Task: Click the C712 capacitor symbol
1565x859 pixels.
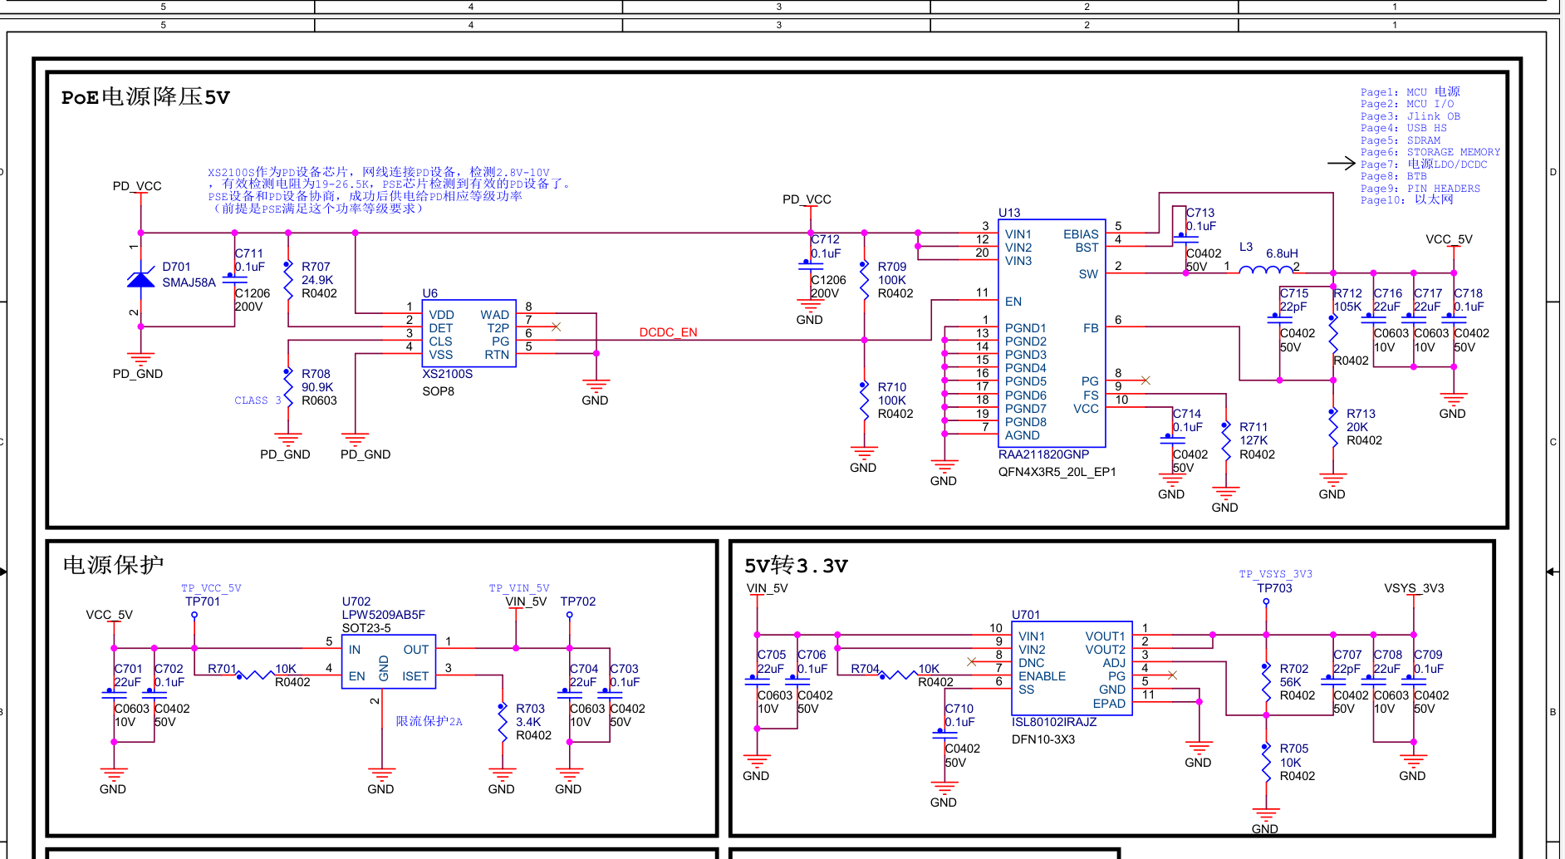Action: [810, 266]
